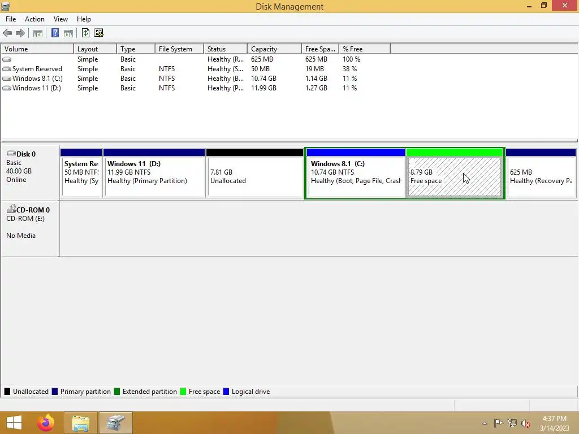Click the Forward arrow toolbar icon
This screenshot has width=579, height=434.
pyautogui.click(x=20, y=33)
